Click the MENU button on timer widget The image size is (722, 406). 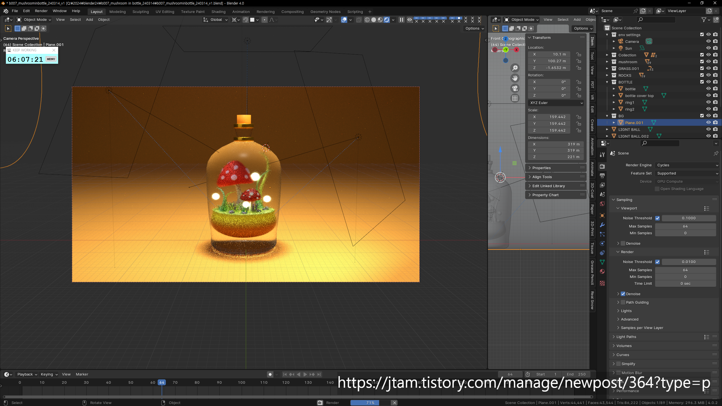click(51, 59)
